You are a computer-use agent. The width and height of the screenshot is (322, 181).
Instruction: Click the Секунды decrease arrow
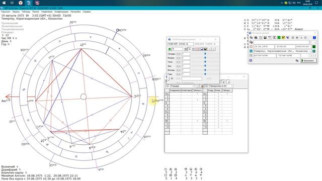point(177,54)
